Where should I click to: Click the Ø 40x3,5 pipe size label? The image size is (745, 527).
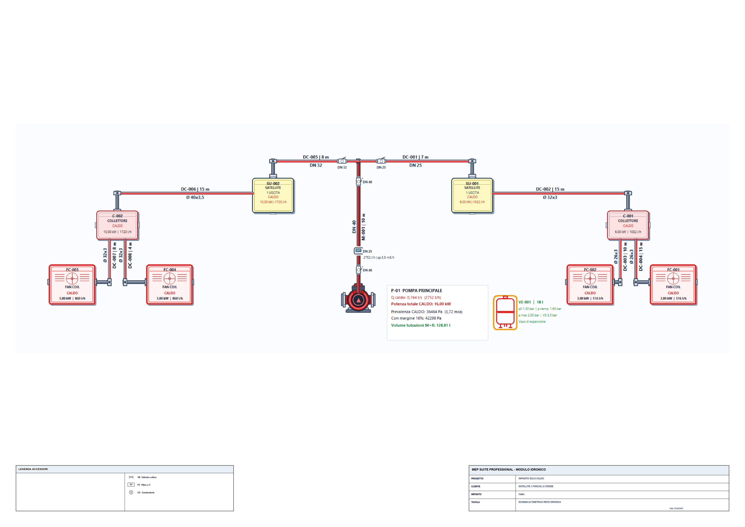coord(195,197)
